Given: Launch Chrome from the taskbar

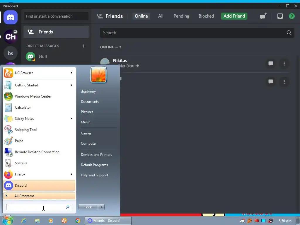Looking at the screenshot, I should [x=78, y=221].
